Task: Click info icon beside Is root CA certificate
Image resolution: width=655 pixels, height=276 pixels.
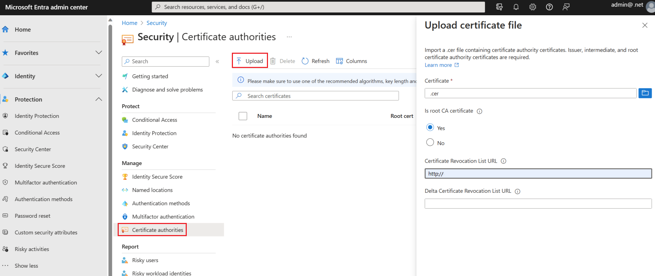Action: click(x=479, y=111)
